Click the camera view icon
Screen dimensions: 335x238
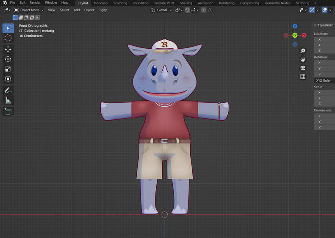pyautogui.click(x=302, y=68)
